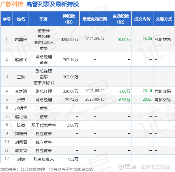This screenshot has height=172, width=175.
Task: Click the row number 12
Action: point(7,159)
